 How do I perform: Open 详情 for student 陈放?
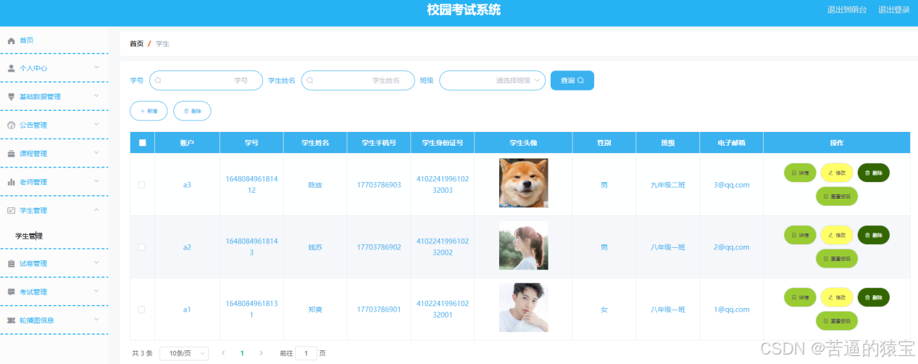pyautogui.click(x=800, y=173)
